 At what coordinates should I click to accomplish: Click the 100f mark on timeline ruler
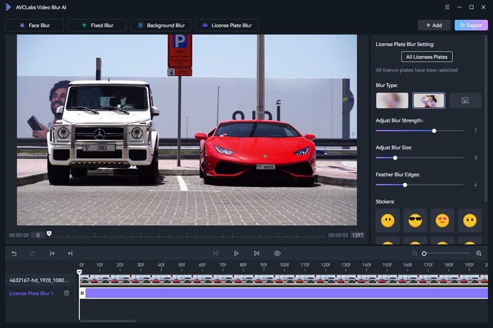pos(284,265)
